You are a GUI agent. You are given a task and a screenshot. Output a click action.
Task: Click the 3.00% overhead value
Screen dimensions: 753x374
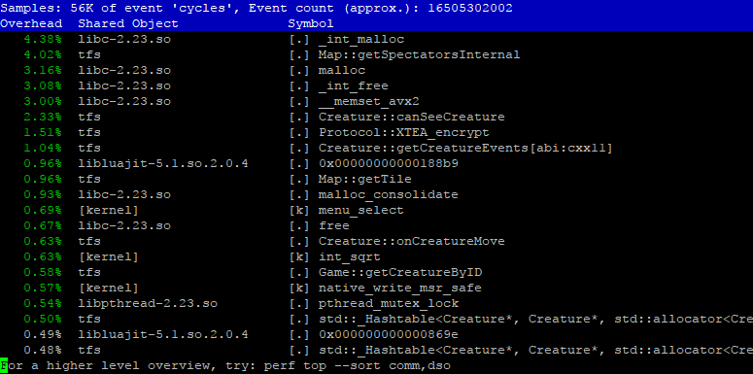(x=43, y=102)
